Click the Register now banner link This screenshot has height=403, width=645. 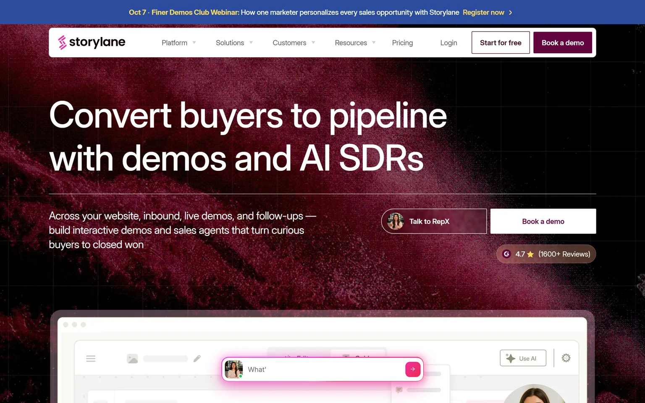point(483,13)
